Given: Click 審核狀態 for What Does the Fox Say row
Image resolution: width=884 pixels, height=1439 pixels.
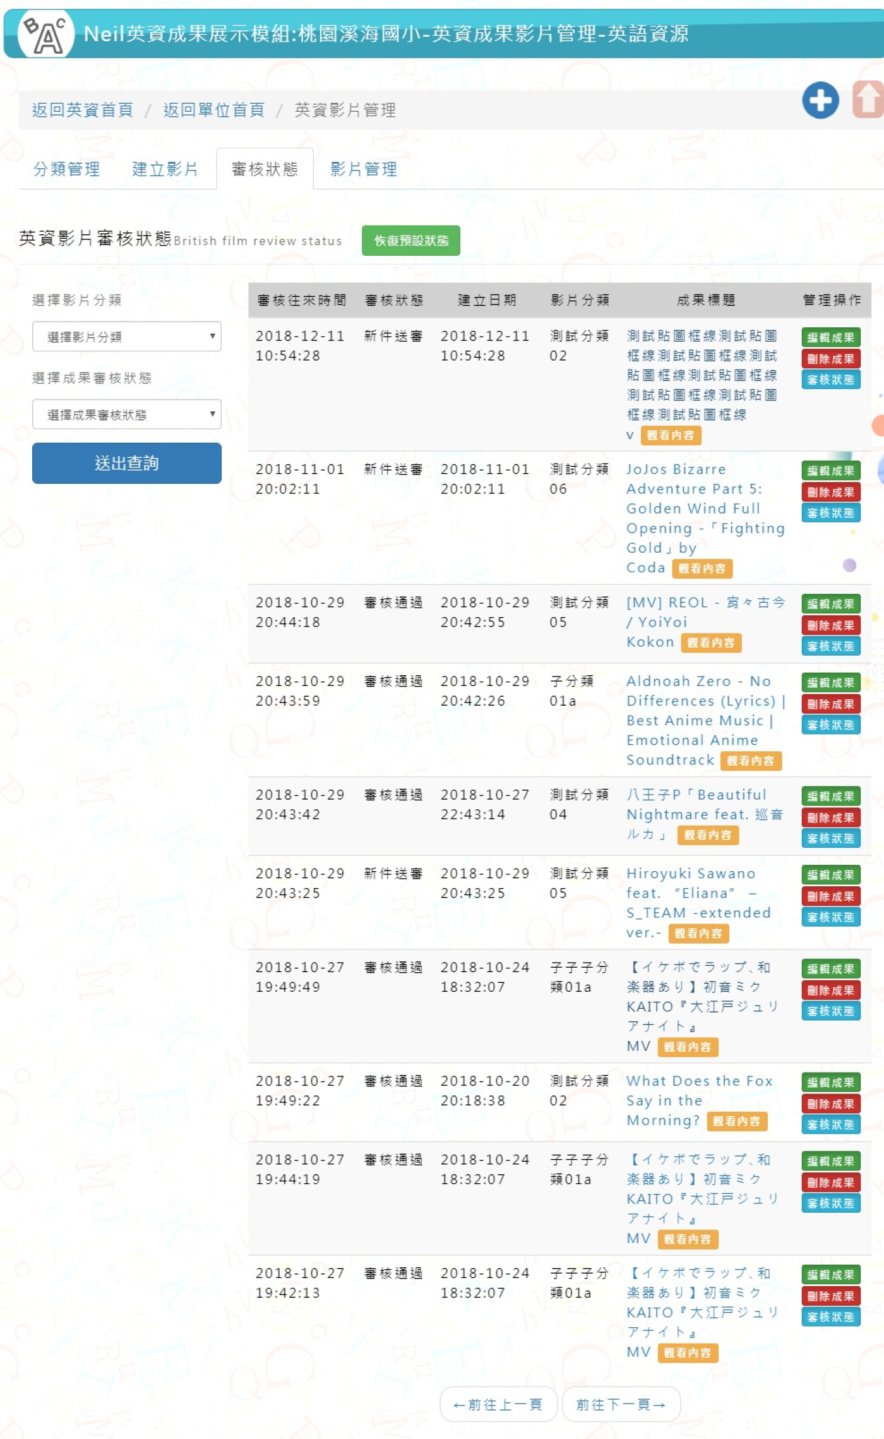Looking at the screenshot, I should [830, 1124].
